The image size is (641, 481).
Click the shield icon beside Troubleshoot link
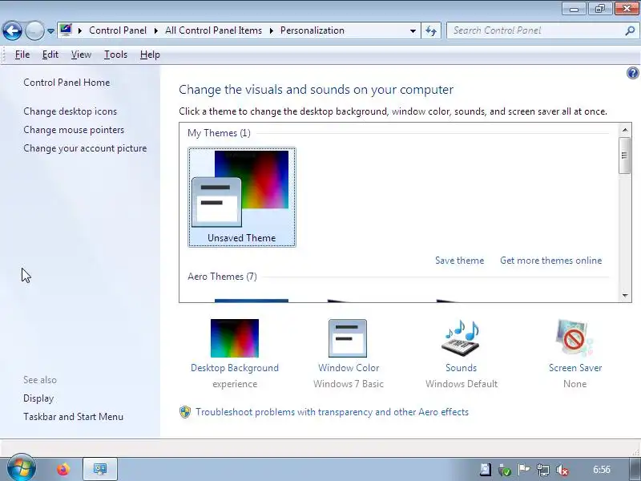click(x=185, y=412)
